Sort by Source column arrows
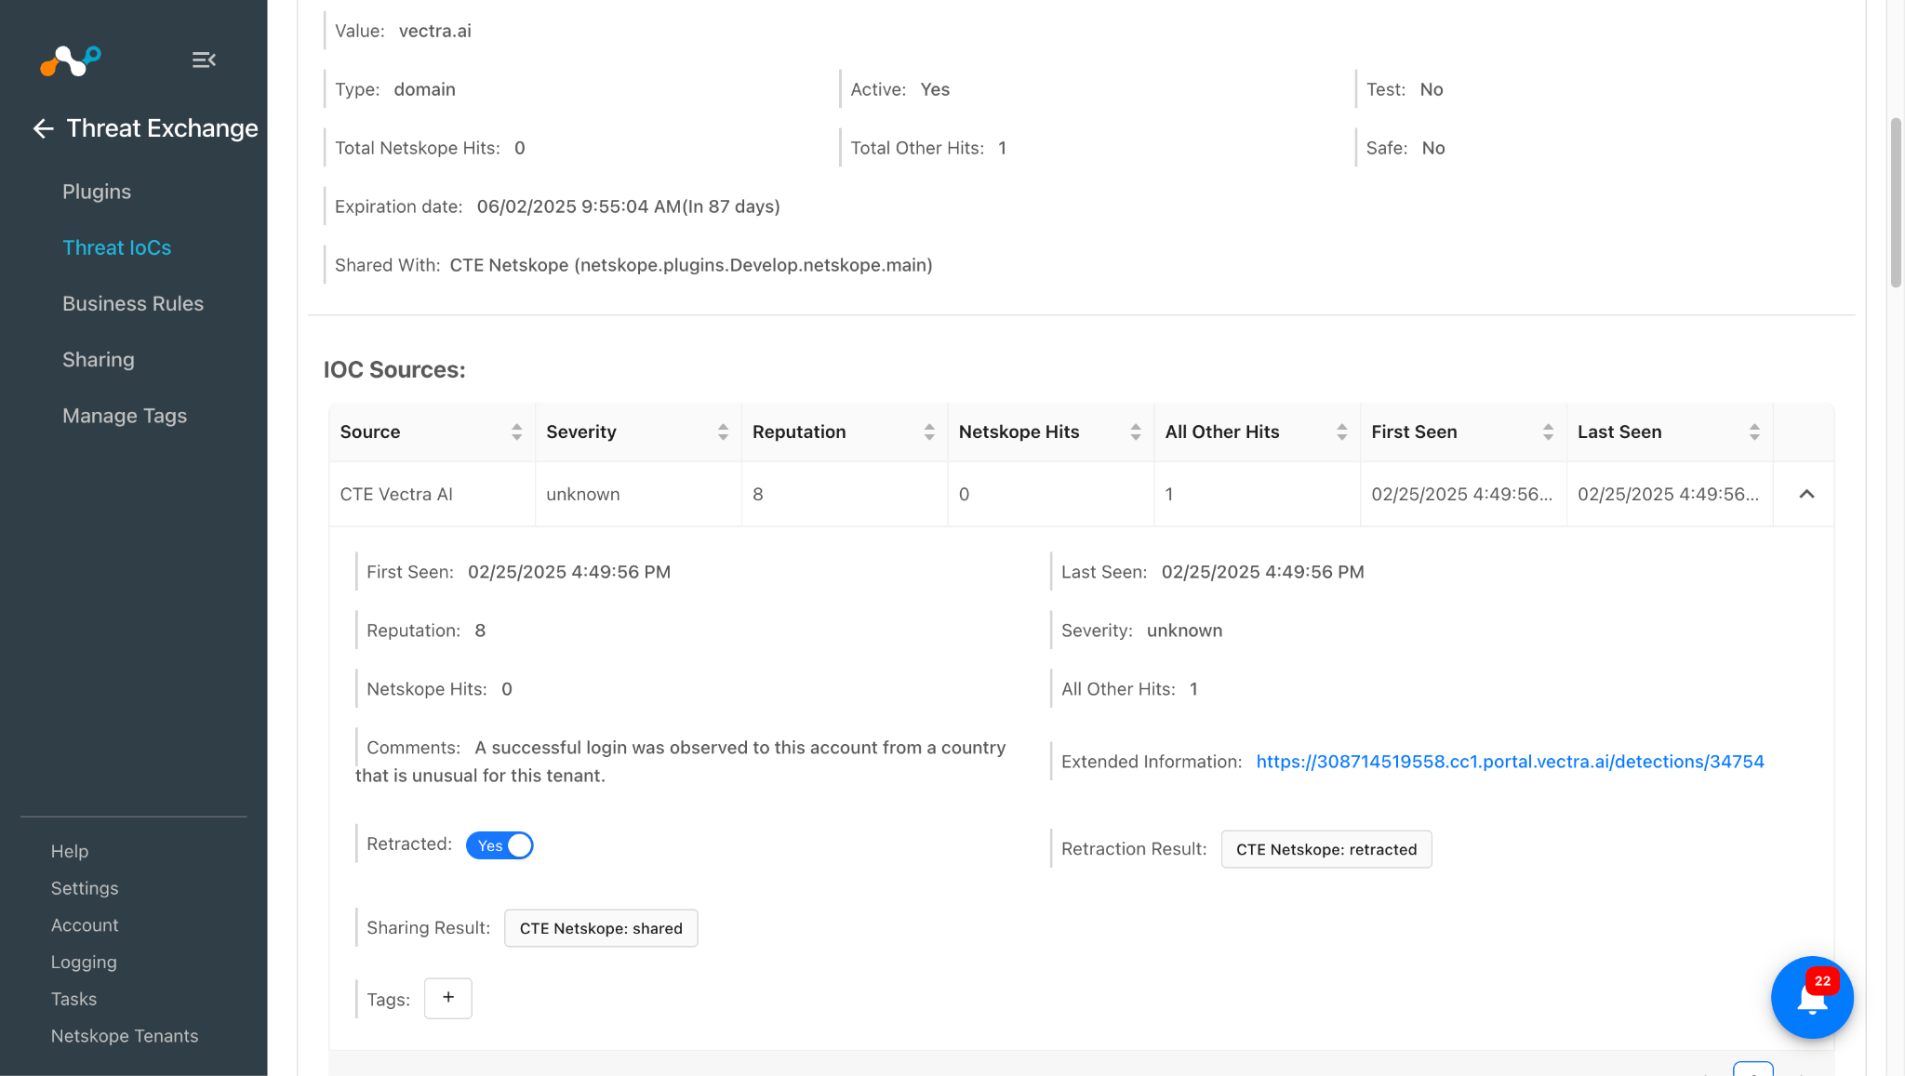 pyautogui.click(x=516, y=432)
